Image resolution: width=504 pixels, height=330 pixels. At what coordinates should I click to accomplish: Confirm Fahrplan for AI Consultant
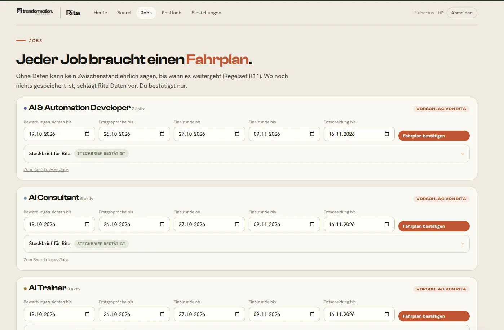(434, 226)
